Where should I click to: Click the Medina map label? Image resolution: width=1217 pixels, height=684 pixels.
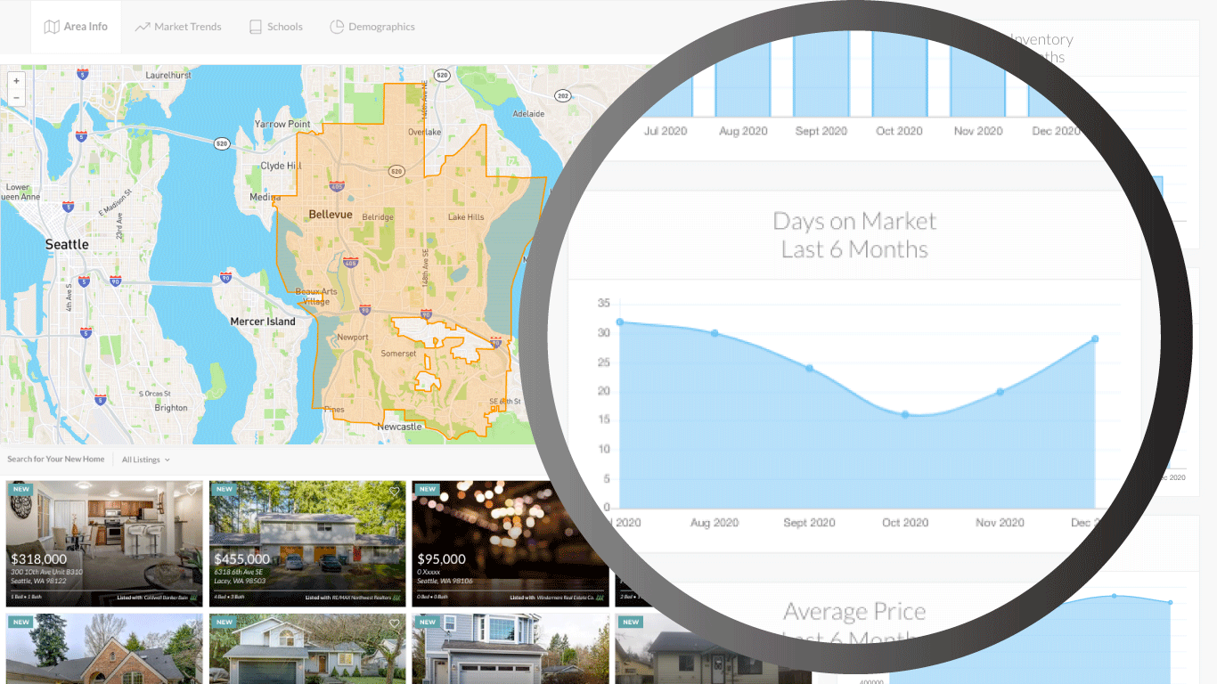265,197
